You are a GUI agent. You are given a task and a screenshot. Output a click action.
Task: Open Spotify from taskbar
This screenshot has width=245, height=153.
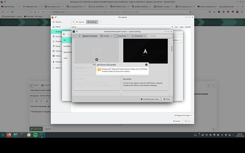(36, 135)
